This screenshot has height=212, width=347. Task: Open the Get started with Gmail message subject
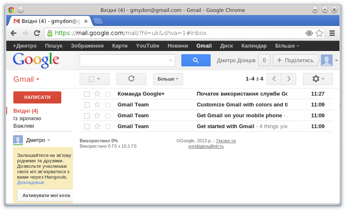(x=225, y=126)
